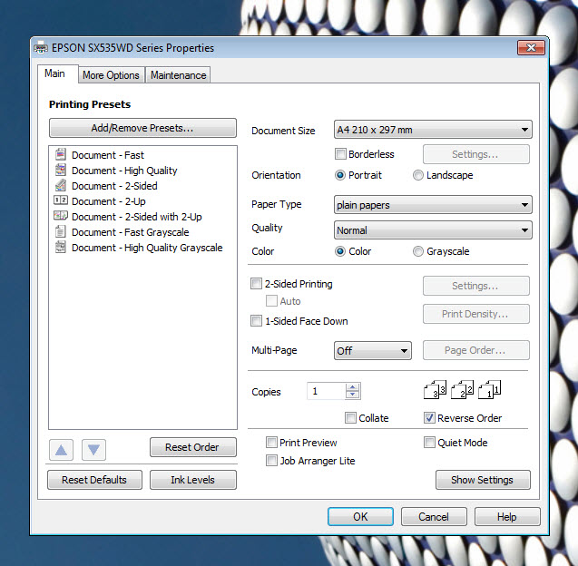This screenshot has width=578, height=566.
Task: Click the High Quality Grayscale preset icon
Action: (61, 247)
